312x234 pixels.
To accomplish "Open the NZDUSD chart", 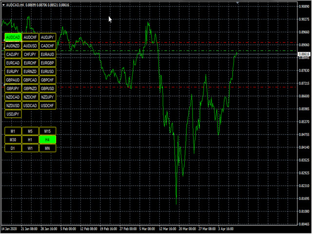I will 13,105.
